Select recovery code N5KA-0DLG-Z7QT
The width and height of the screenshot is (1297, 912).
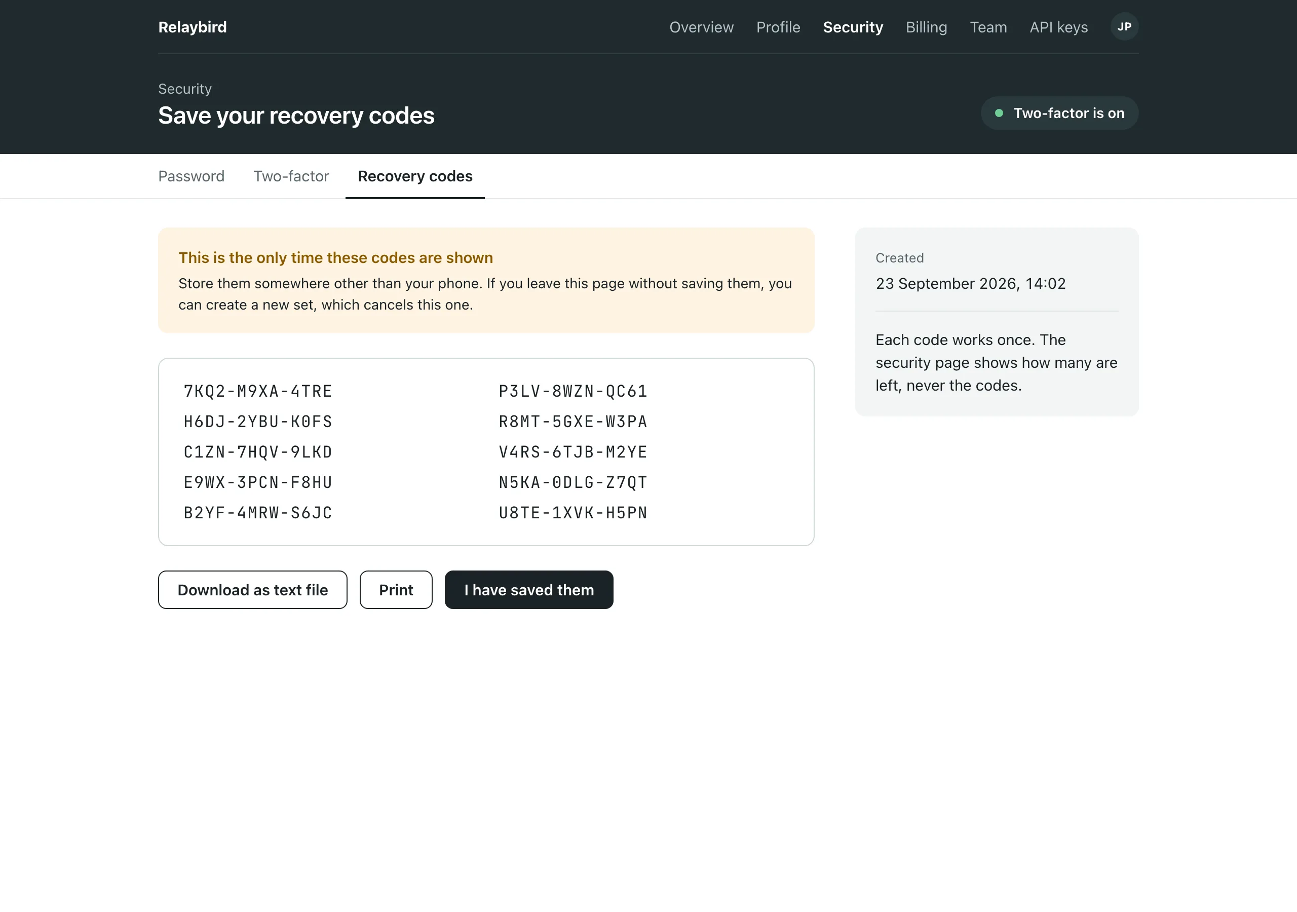click(x=573, y=482)
